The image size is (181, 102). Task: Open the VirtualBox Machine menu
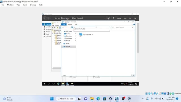(x=10, y=5)
